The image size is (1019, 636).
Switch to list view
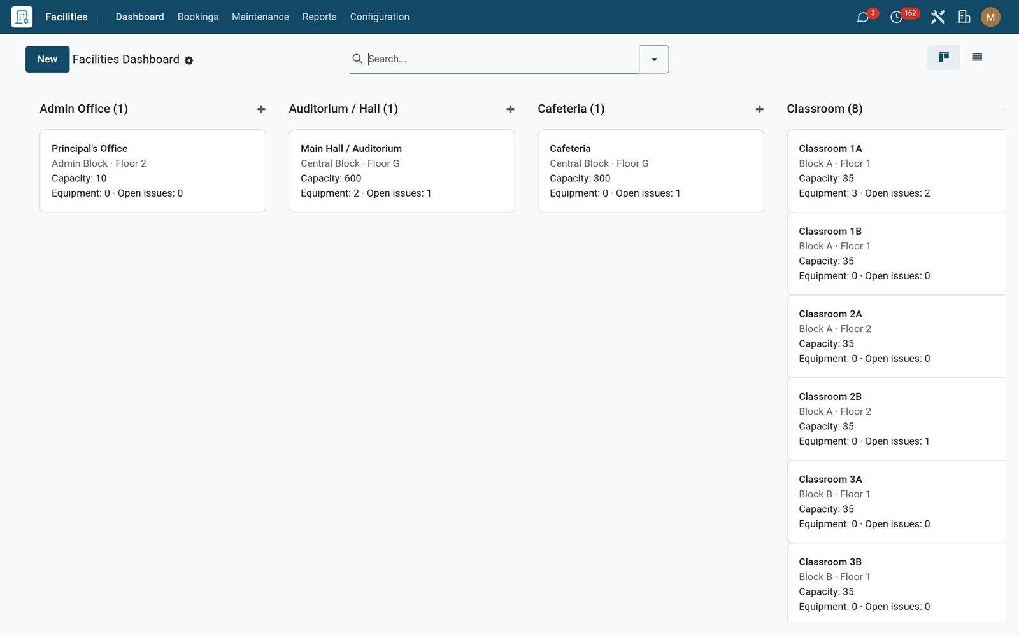[977, 57]
